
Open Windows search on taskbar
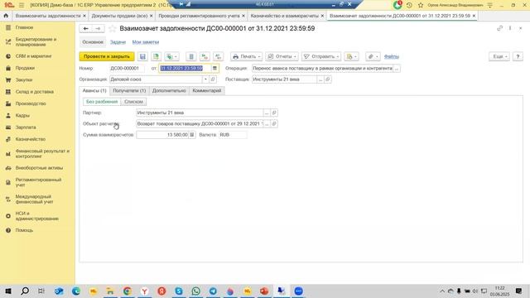[x=25, y=291]
